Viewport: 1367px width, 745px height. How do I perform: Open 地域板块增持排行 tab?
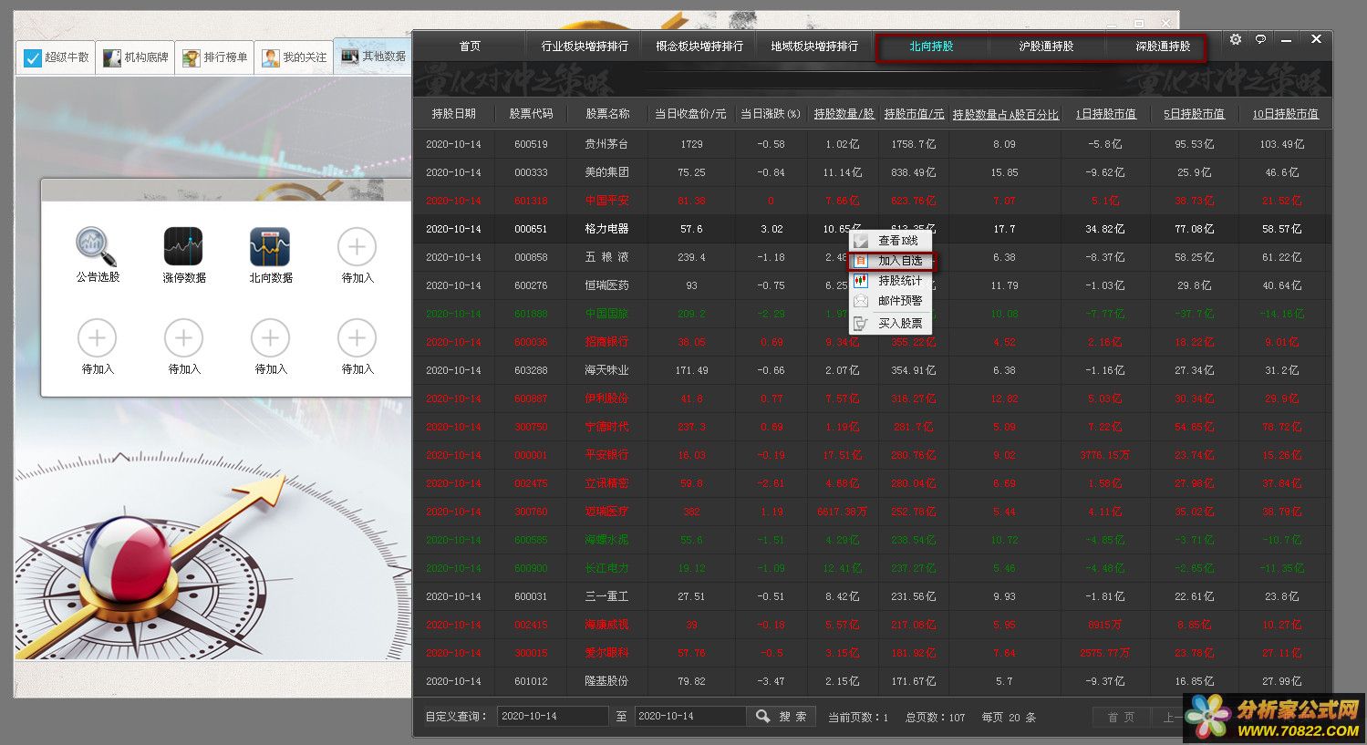(x=814, y=46)
